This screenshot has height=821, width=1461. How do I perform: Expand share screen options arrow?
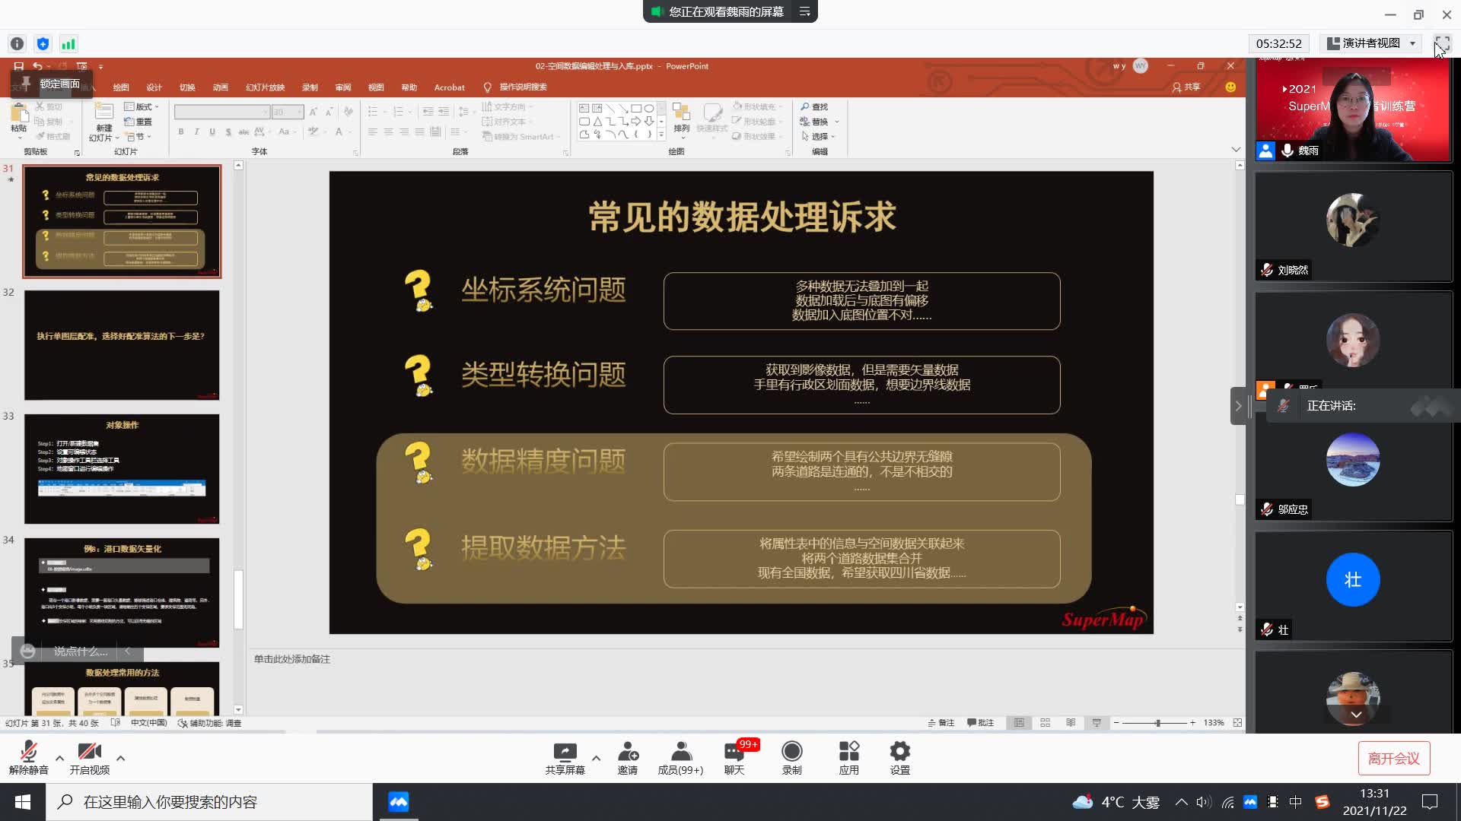point(596,758)
